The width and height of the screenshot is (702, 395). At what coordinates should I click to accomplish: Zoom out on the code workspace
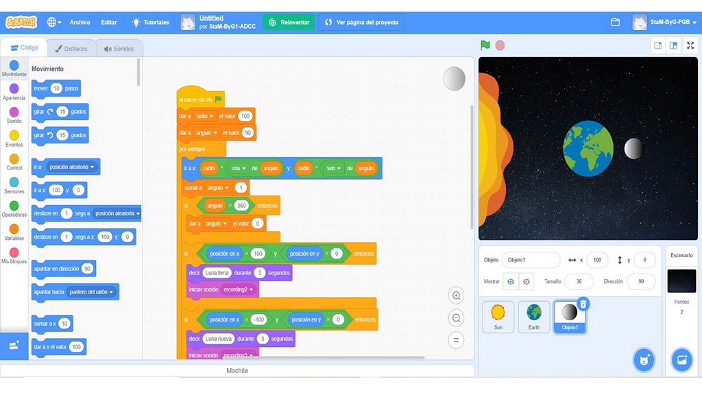tap(456, 318)
